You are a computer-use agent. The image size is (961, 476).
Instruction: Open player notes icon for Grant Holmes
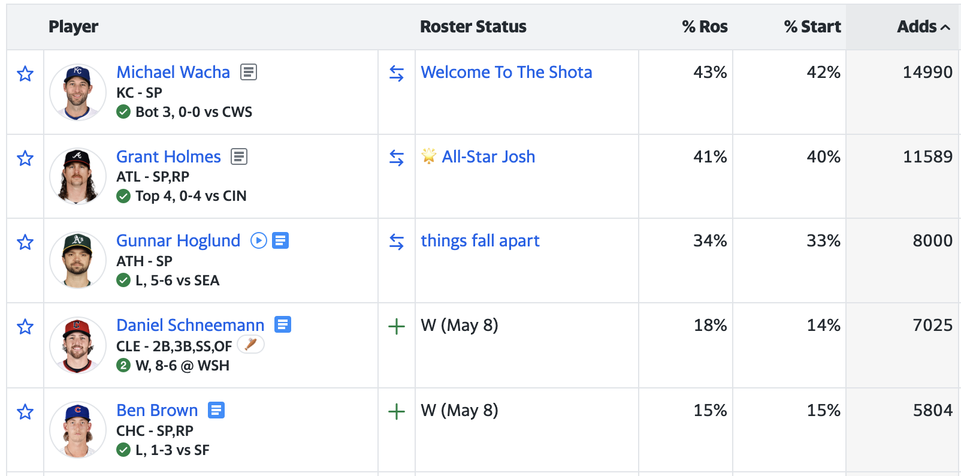(x=239, y=156)
